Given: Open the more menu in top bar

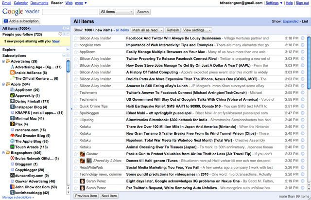Looking at the screenshot, I should tap(81, 3).
